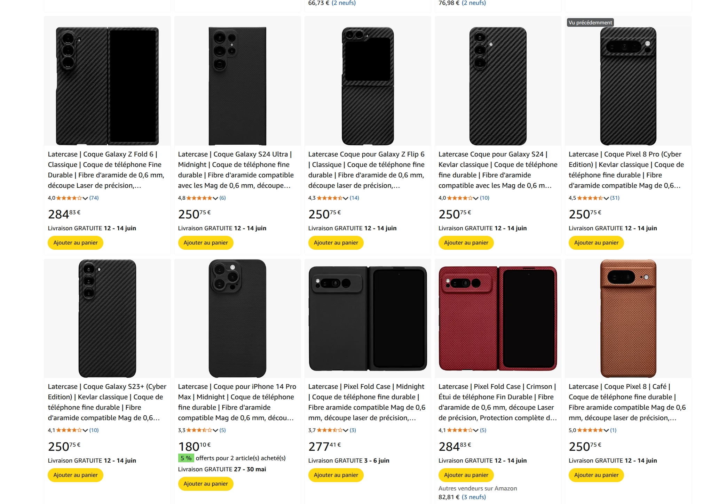Open the rating dropdown arrow for the Pixel Fold Midnight case
Viewport: 710px width, 504px height.
coord(346,431)
